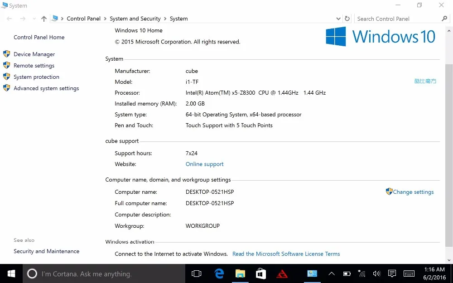Select System and Security in breadcrumb
The width and height of the screenshot is (453, 283).
coord(135,19)
